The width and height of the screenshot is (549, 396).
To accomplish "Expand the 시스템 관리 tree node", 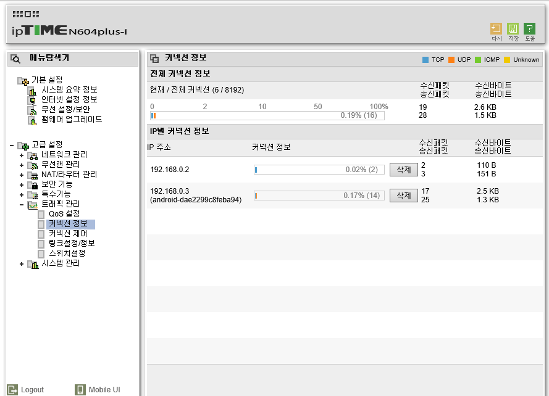I will (22, 264).
